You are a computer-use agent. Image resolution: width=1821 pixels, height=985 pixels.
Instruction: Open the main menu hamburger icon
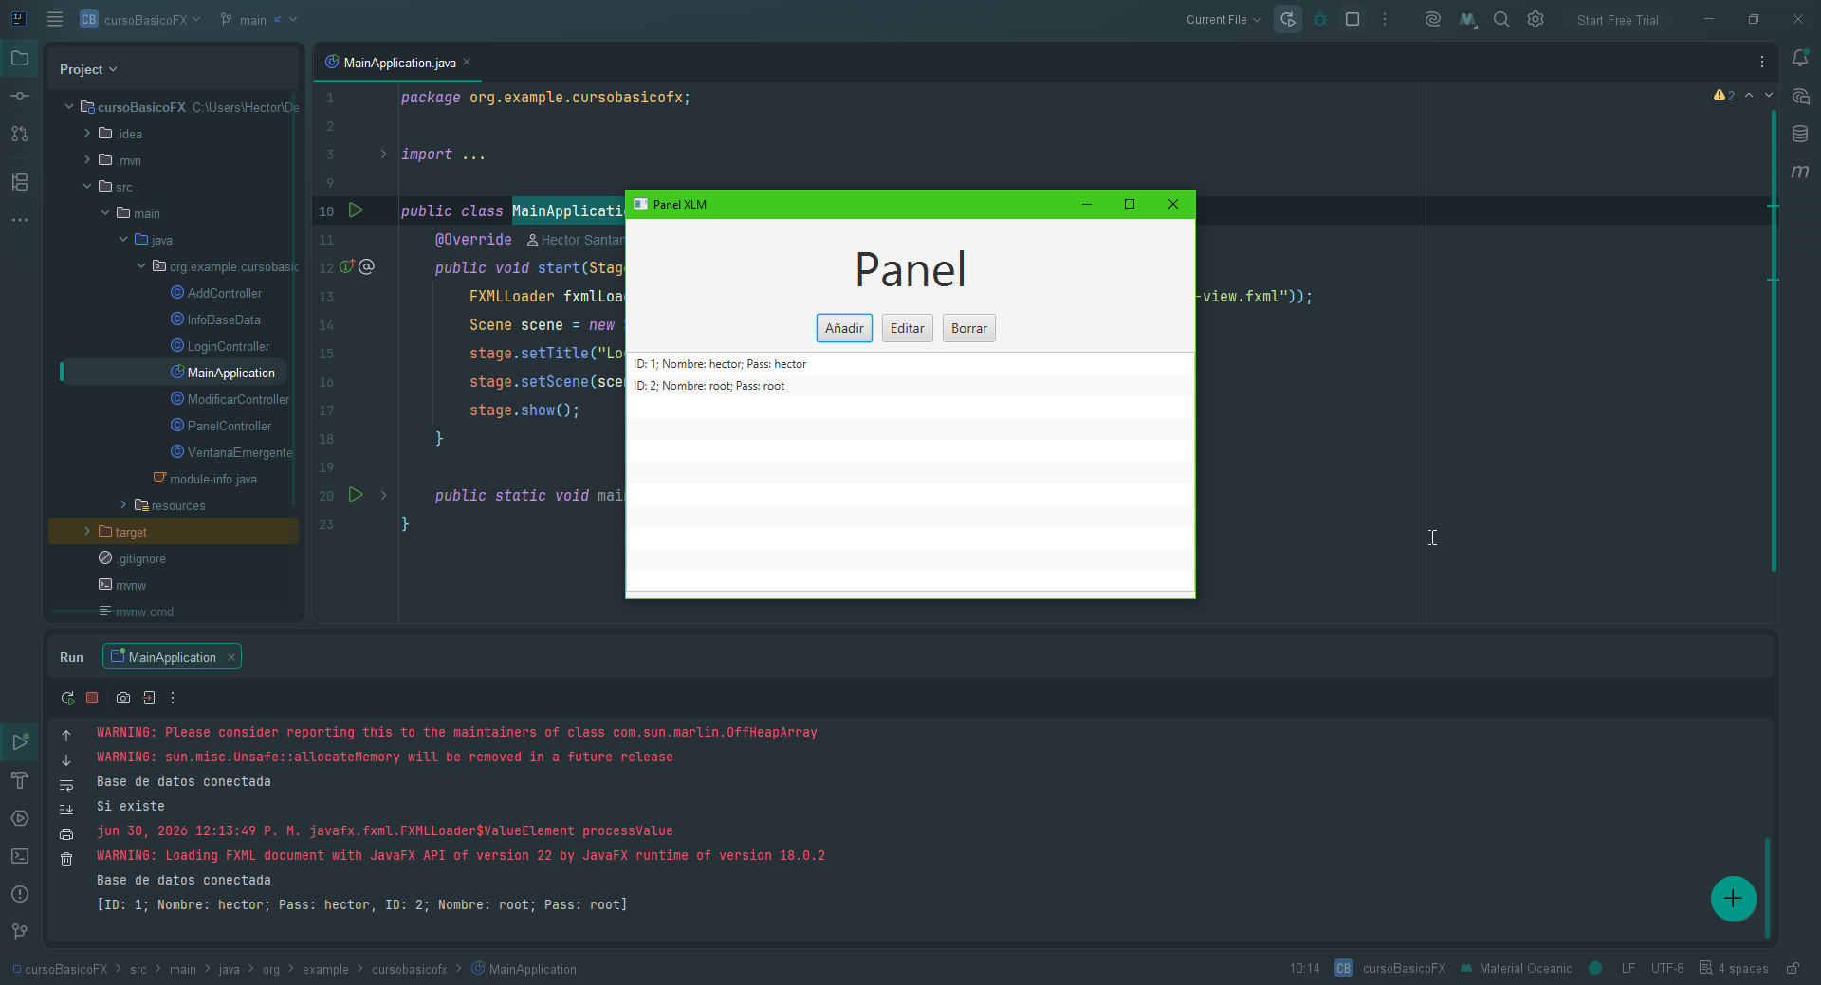point(55,19)
